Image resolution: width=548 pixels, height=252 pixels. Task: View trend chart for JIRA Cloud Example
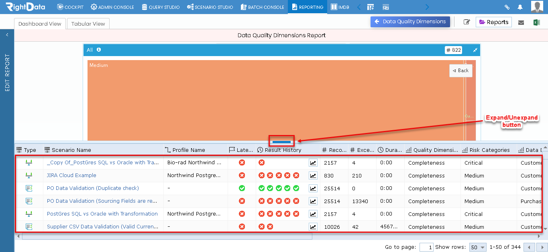point(313,175)
